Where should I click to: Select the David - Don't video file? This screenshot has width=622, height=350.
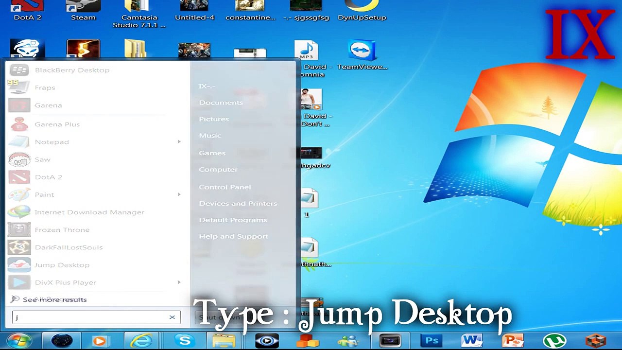[311, 108]
